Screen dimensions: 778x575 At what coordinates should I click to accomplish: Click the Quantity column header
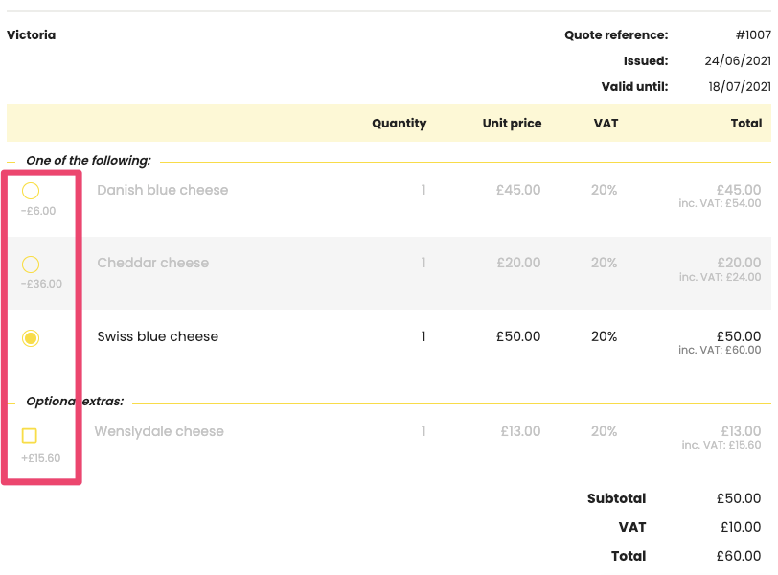tap(399, 123)
